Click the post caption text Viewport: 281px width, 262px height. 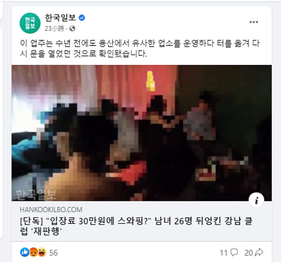(x=140, y=48)
